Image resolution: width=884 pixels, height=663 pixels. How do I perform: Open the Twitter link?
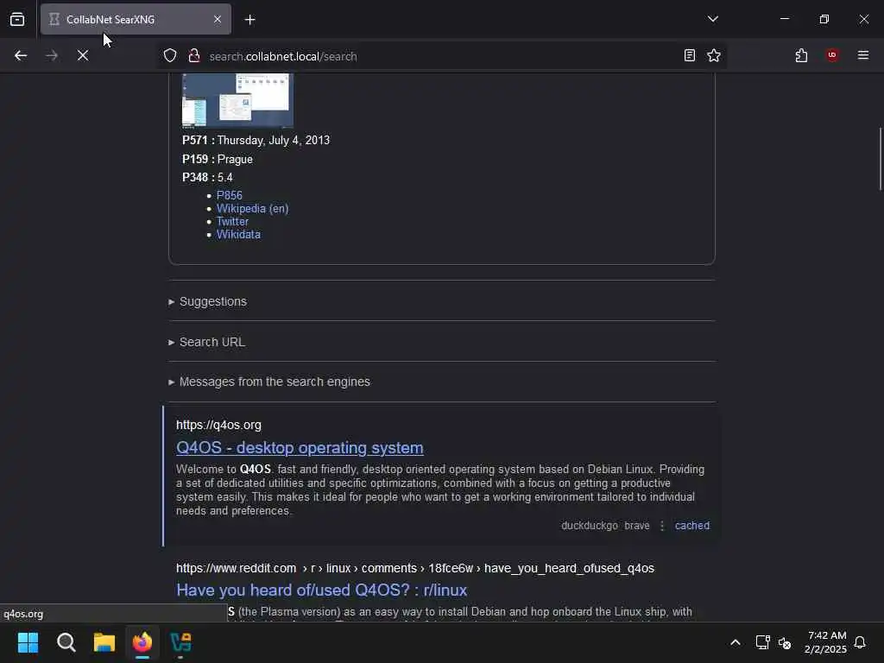[x=232, y=222]
